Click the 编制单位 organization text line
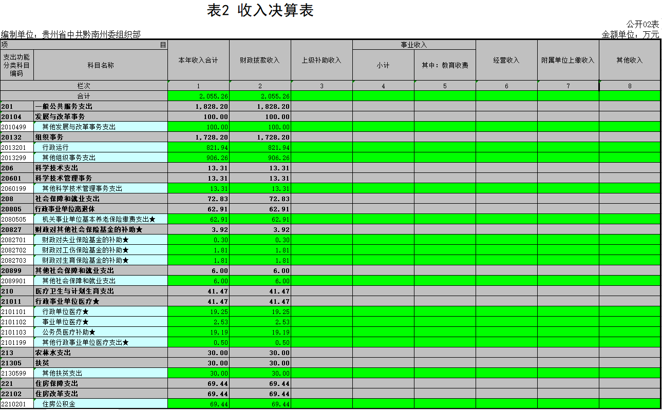Screen dimensions: 662x410 click(71, 34)
